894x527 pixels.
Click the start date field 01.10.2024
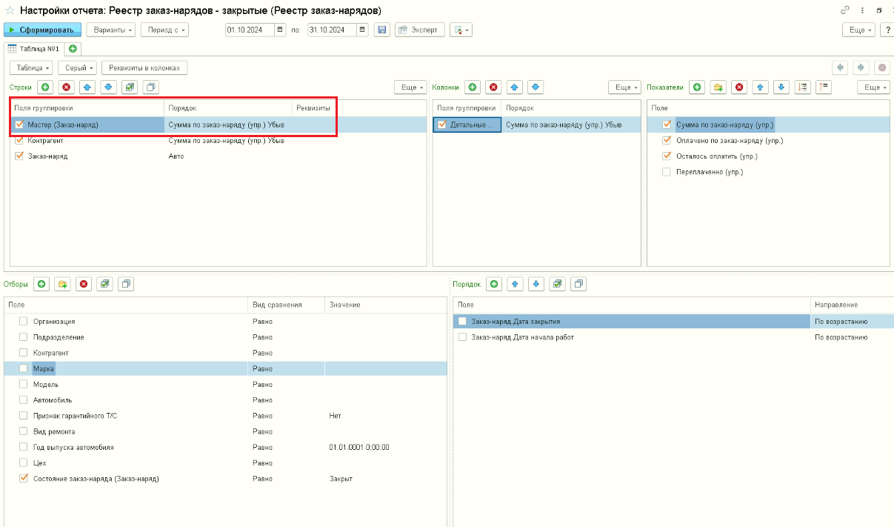[x=250, y=30]
